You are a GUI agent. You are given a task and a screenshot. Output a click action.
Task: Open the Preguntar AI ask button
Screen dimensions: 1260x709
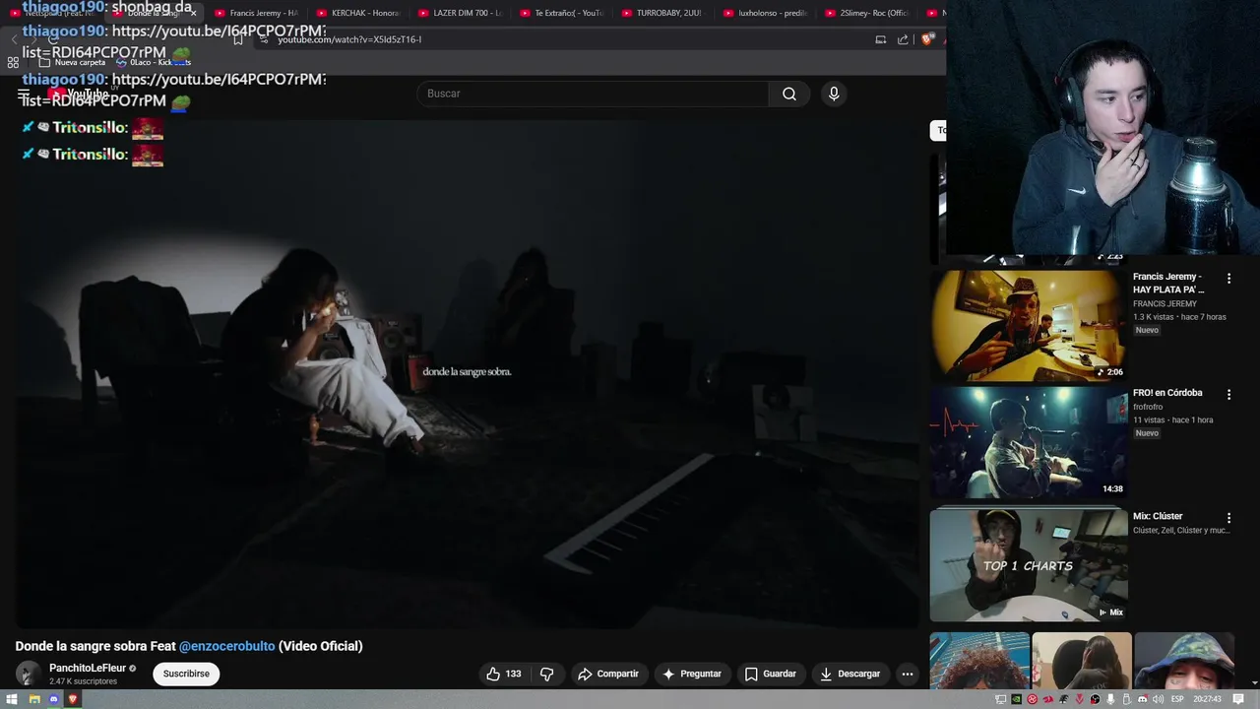(693, 674)
